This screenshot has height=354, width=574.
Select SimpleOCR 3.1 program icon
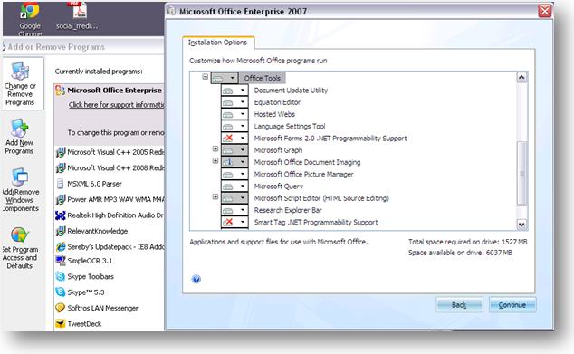tap(61, 261)
